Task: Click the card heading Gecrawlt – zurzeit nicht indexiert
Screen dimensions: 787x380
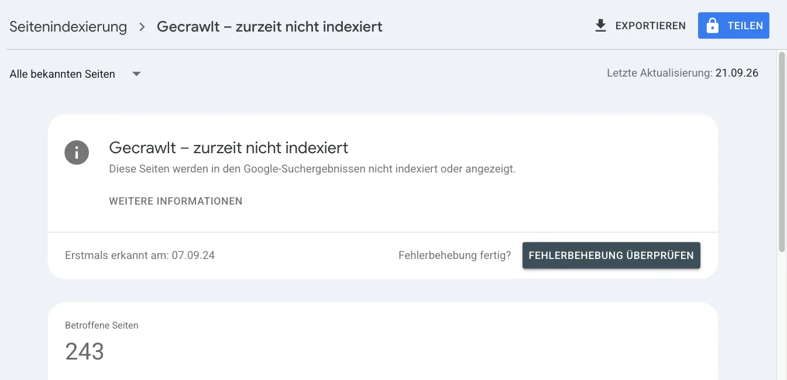Action: pos(229,148)
